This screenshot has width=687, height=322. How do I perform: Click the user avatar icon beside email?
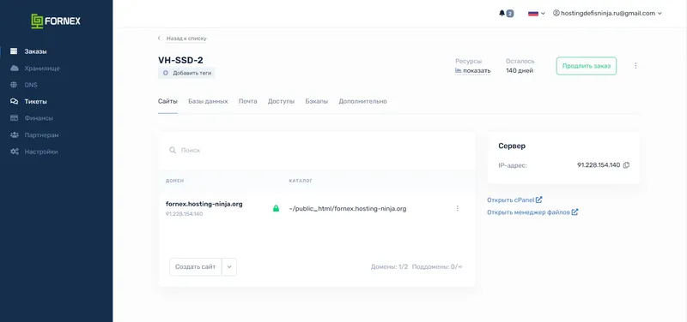click(556, 13)
